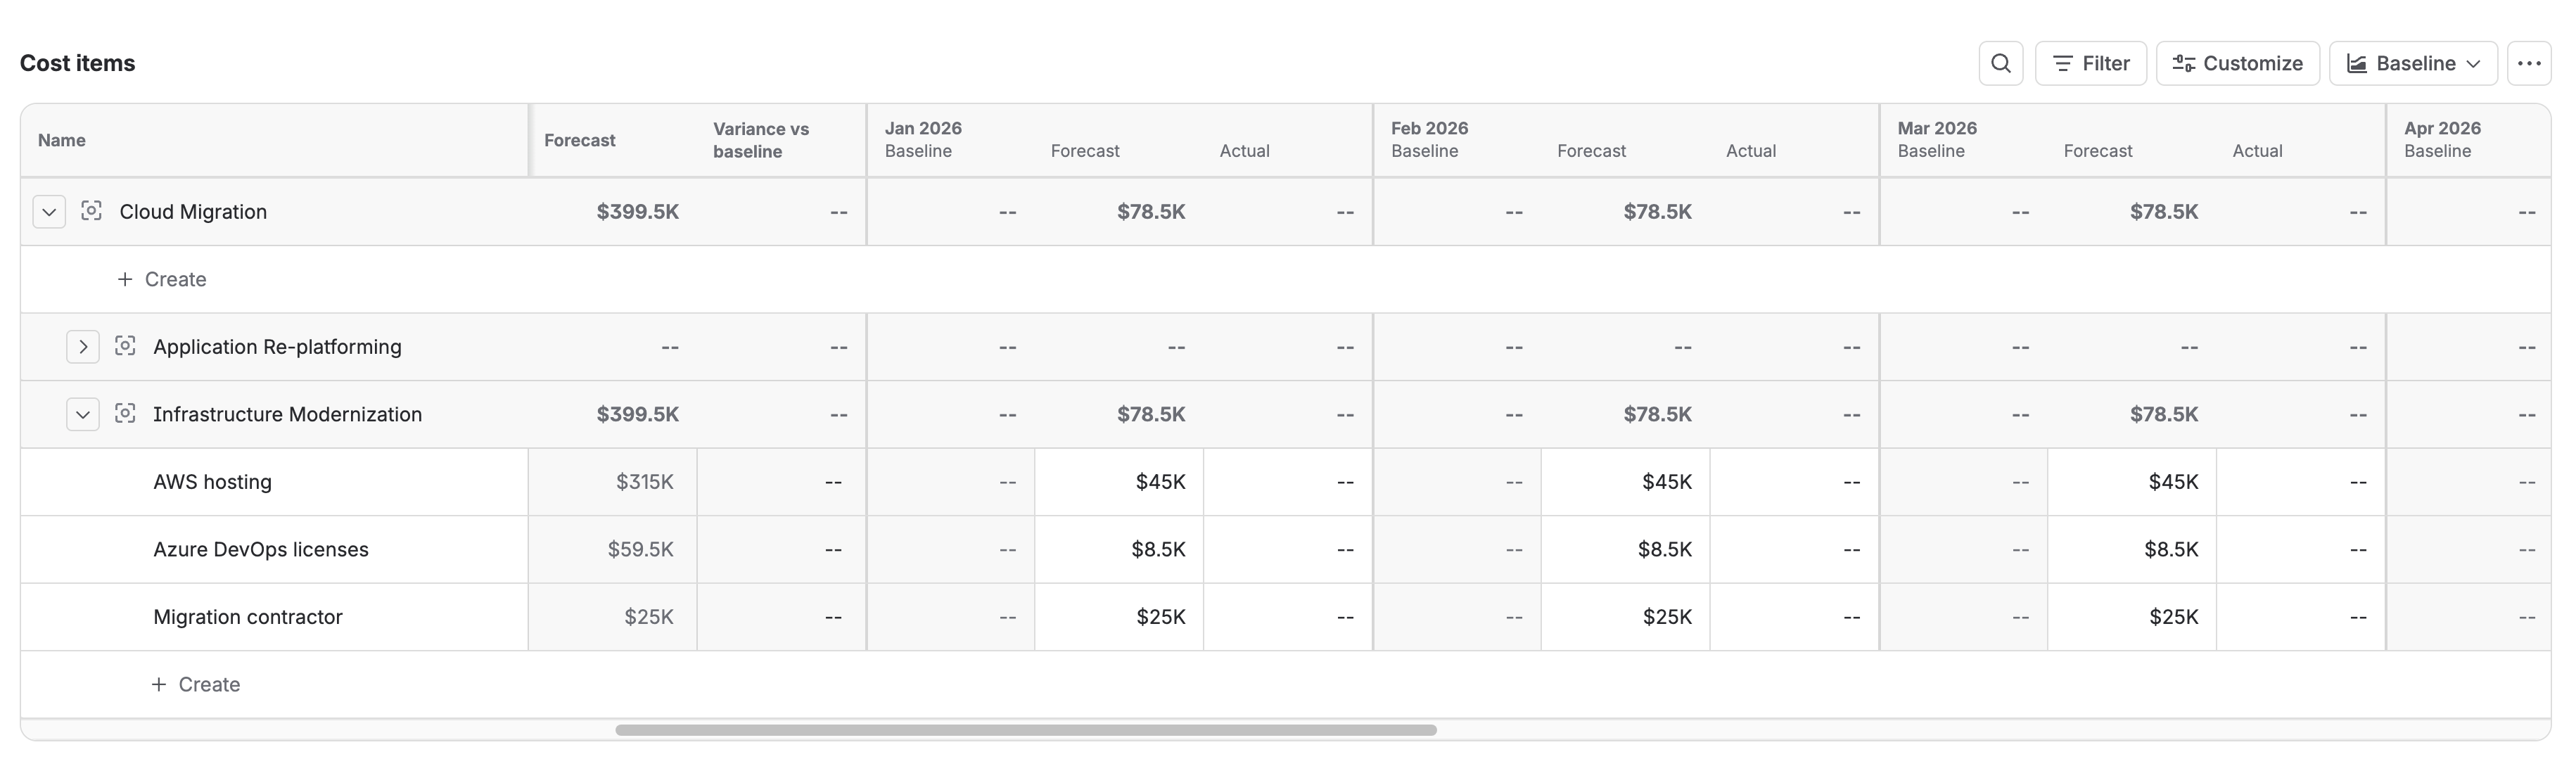Screen dimensions: 2576x778
Task: Collapse Infrastructure Modernization row
Action: click(x=83, y=414)
